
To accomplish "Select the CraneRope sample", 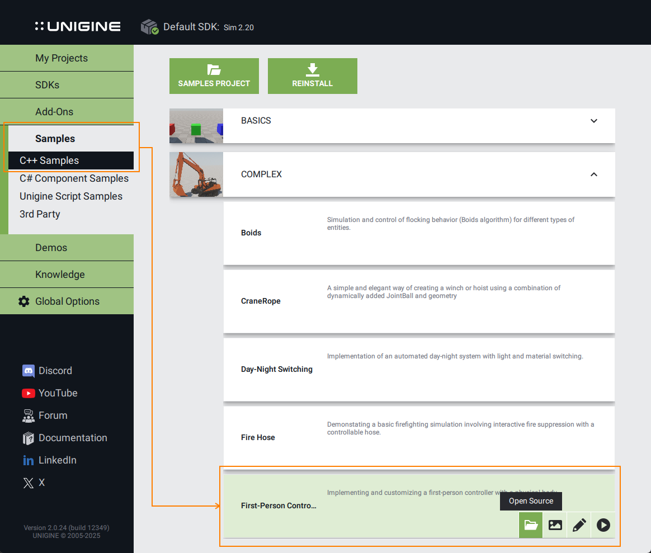I will click(x=419, y=301).
